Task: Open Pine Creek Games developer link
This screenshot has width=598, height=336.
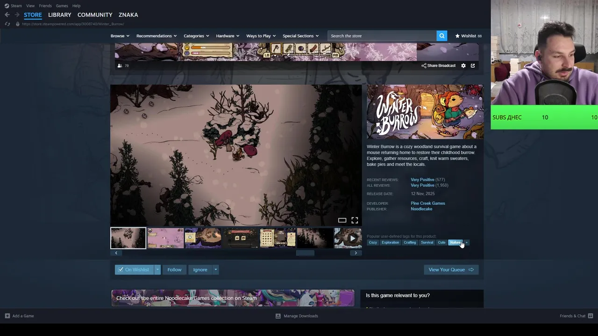Action: point(428,203)
